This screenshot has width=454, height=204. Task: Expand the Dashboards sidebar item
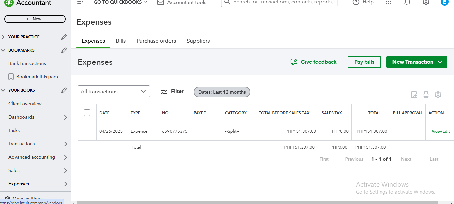(65, 117)
